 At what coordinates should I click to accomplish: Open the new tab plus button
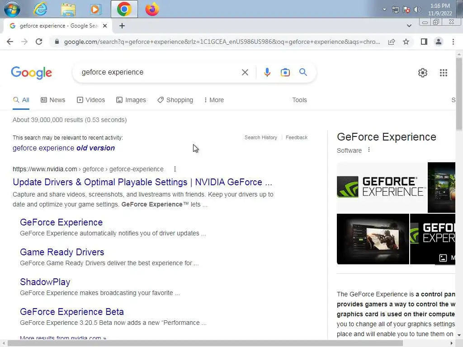pyautogui.click(x=122, y=26)
